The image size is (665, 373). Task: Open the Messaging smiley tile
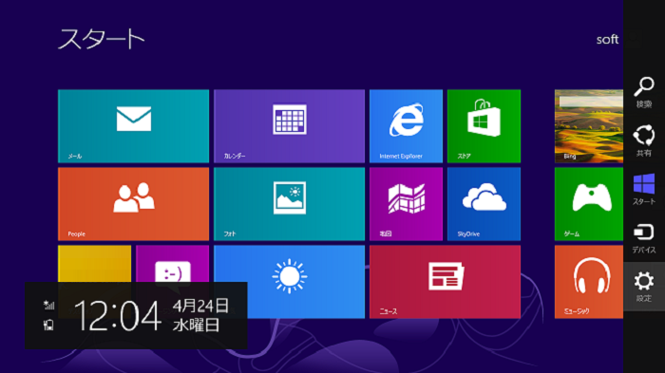point(172,264)
